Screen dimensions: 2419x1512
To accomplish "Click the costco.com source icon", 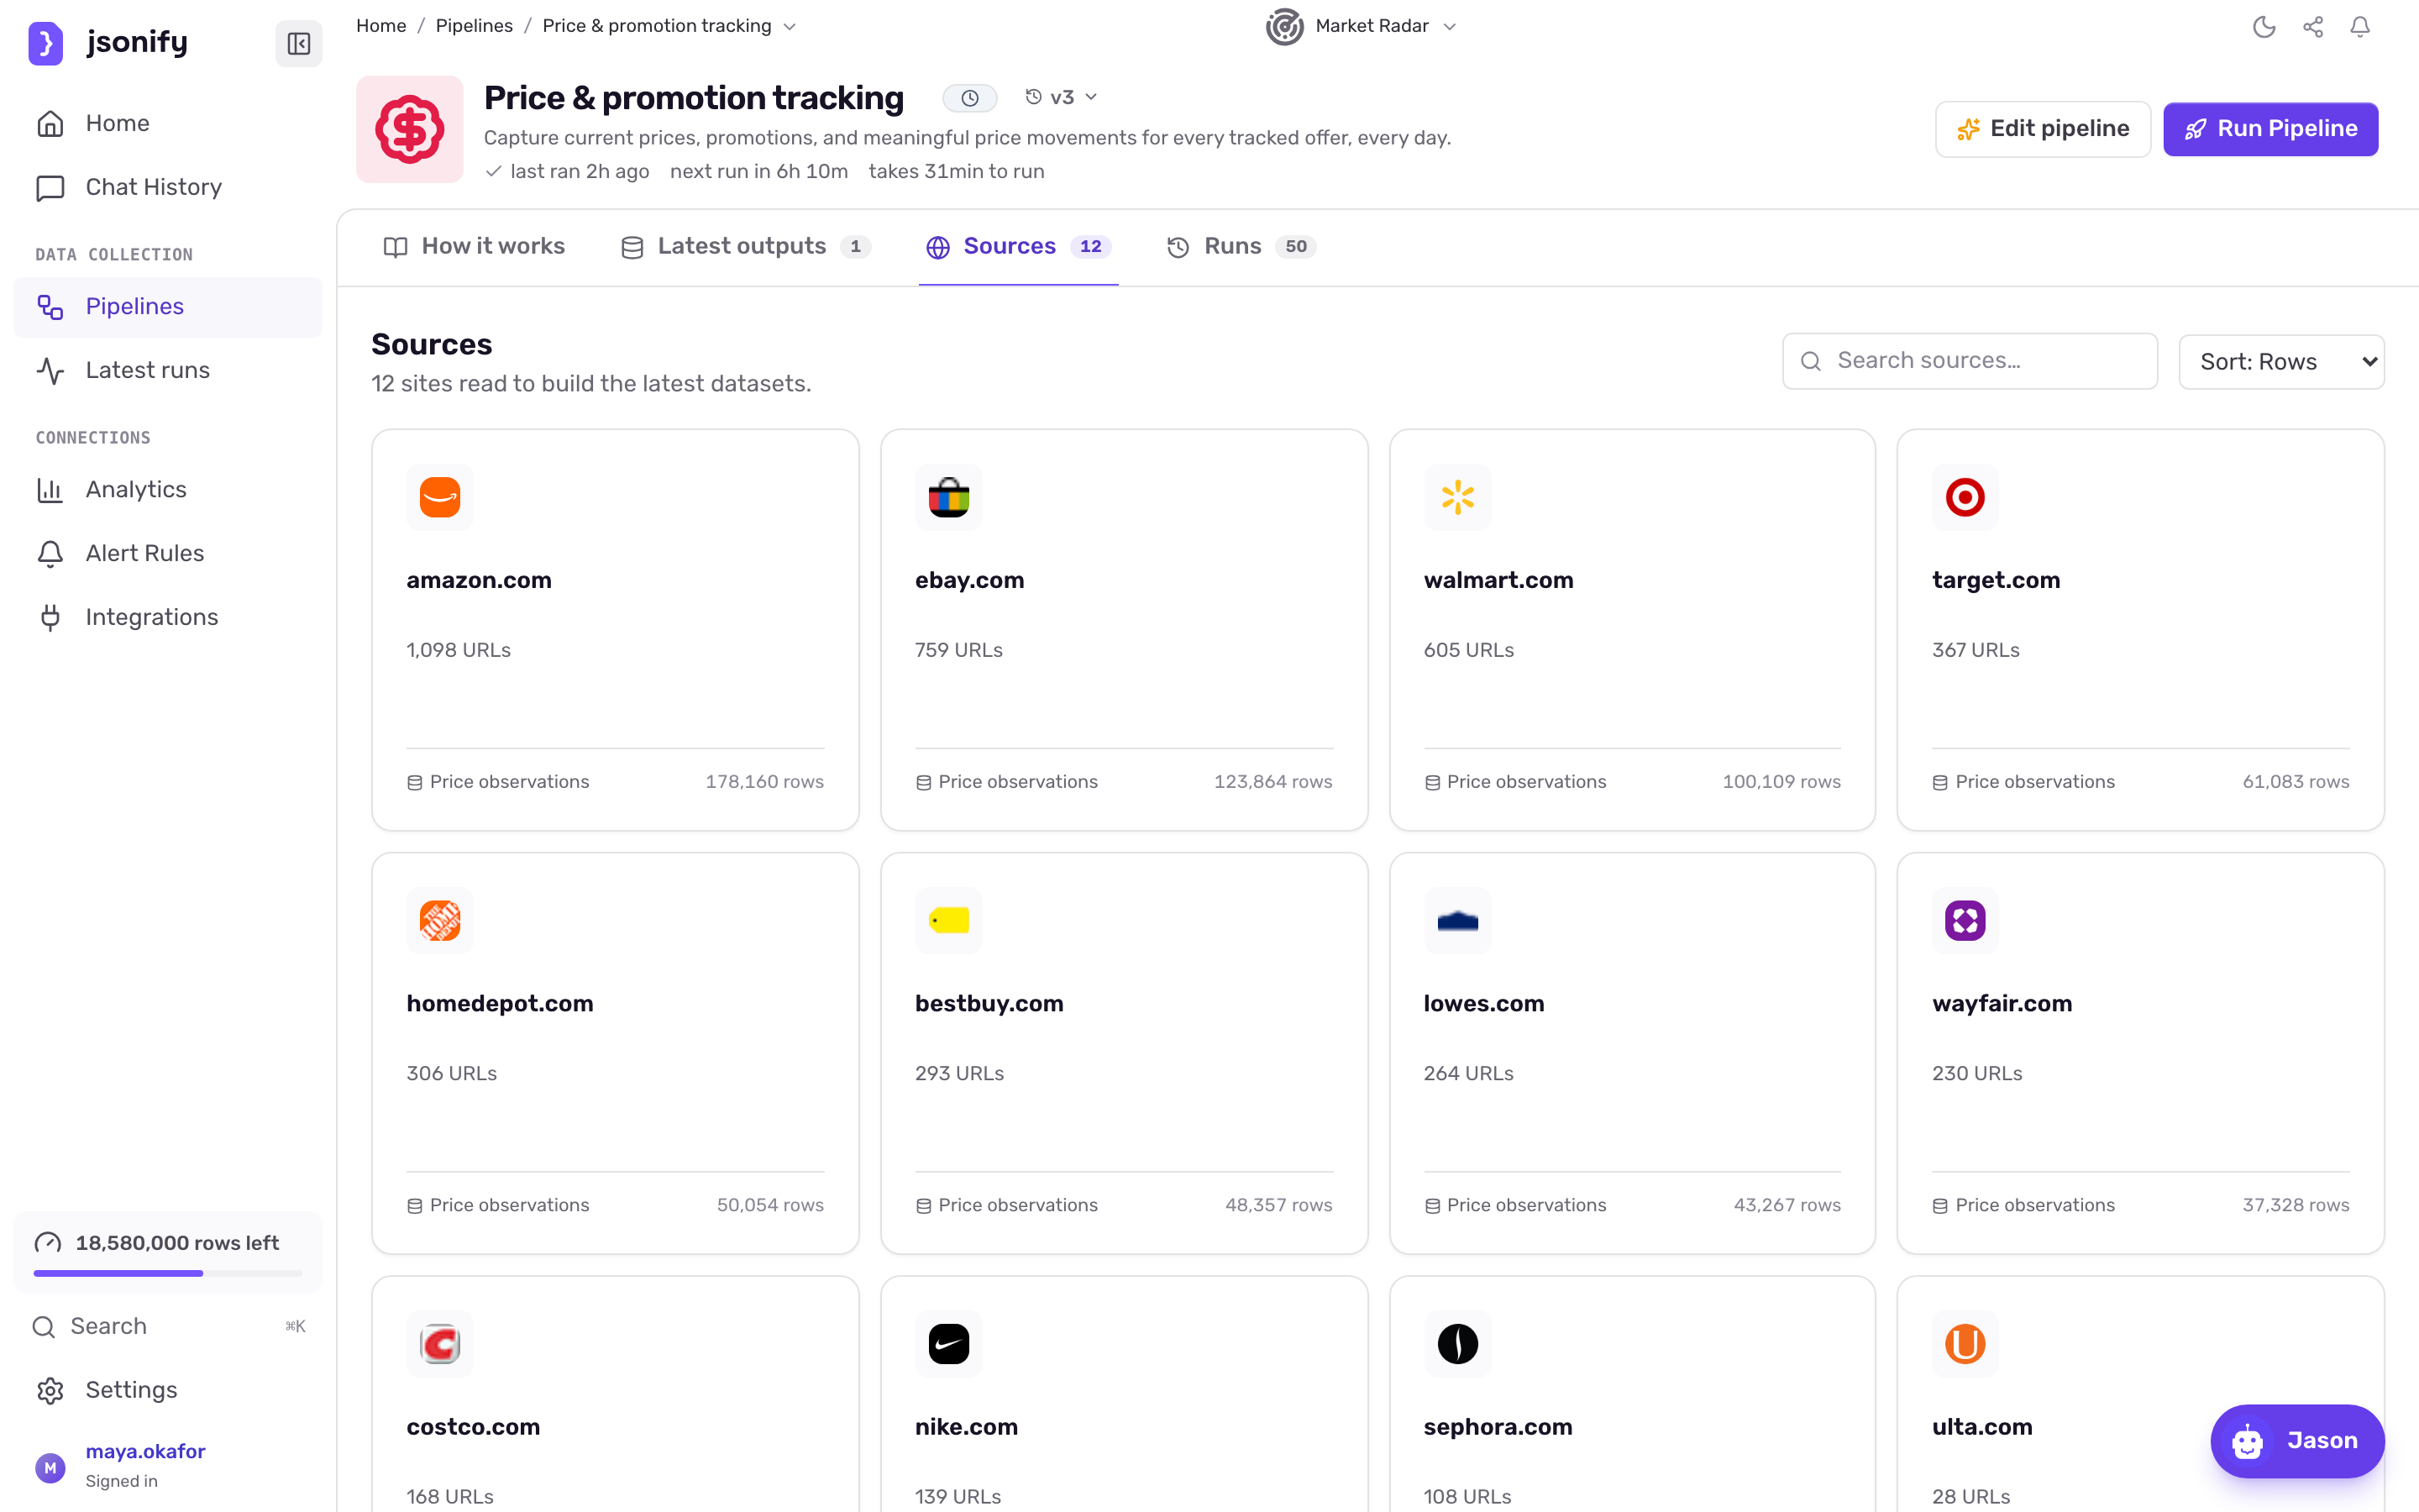I will click(x=440, y=1343).
